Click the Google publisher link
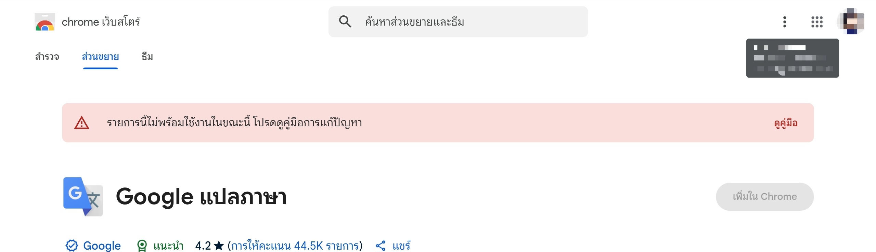Viewport: 876px width, 252px height. (x=102, y=246)
